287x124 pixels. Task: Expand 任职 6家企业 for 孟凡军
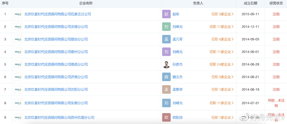(x=222, y=39)
